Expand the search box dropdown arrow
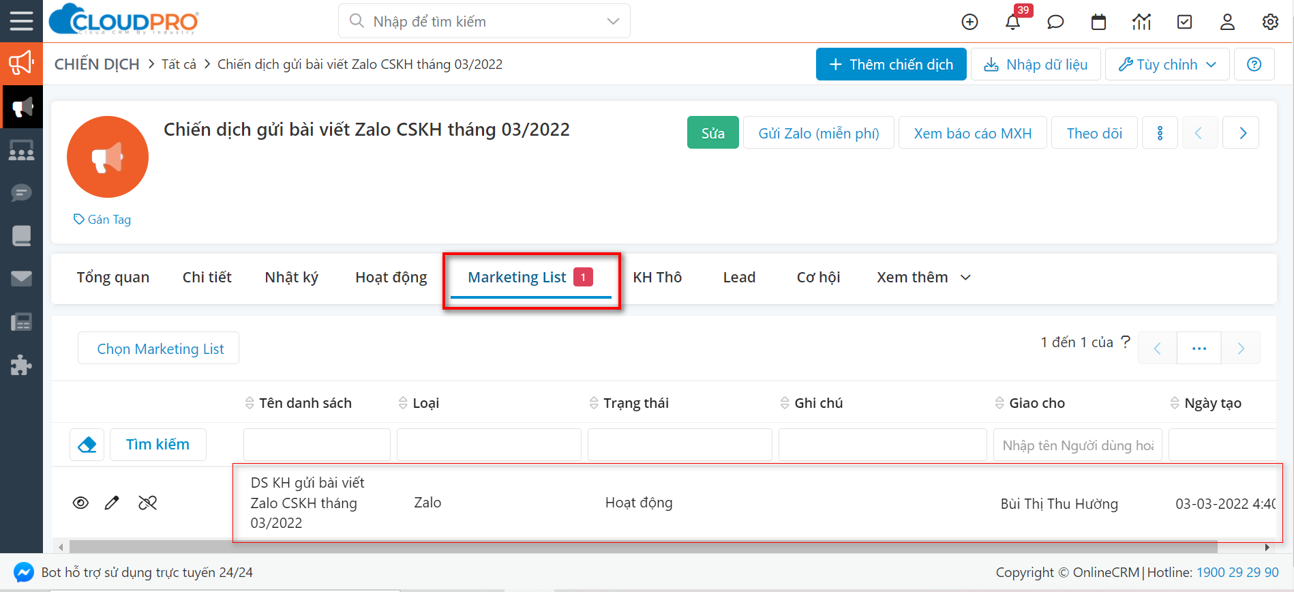The image size is (1294, 592). [613, 21]
